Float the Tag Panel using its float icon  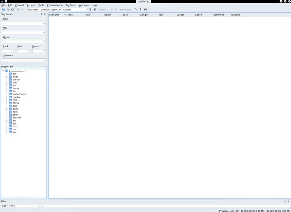click(41, 14)
